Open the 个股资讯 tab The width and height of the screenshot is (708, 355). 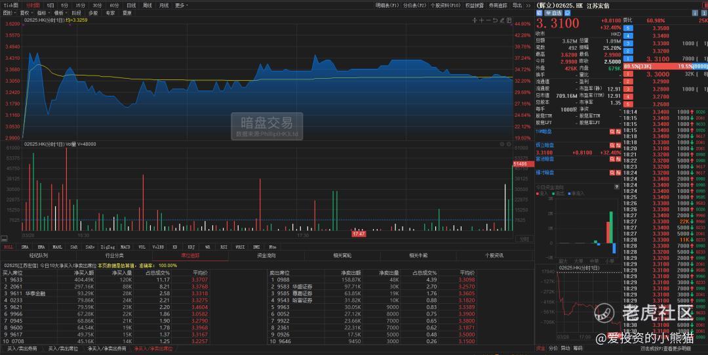click(494, 255)
